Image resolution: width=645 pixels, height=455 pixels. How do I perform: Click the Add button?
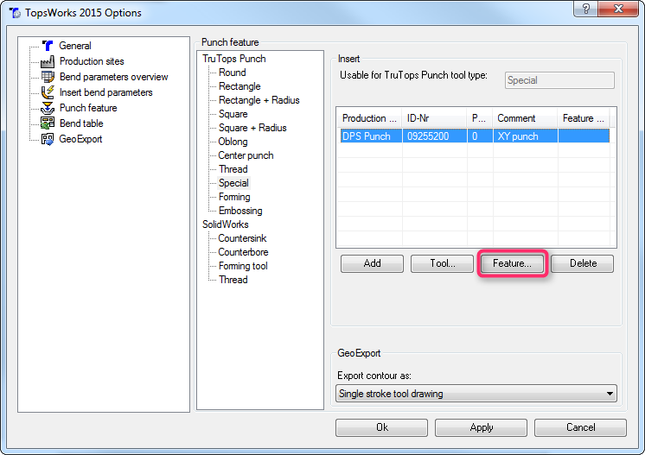pyautogui.click(x=372, y=263)
